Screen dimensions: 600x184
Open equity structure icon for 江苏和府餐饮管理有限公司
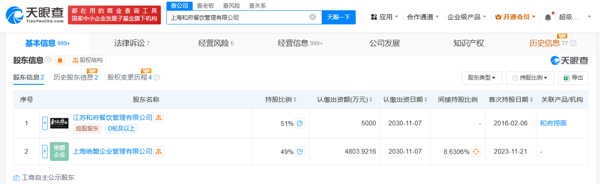point(158,118)
